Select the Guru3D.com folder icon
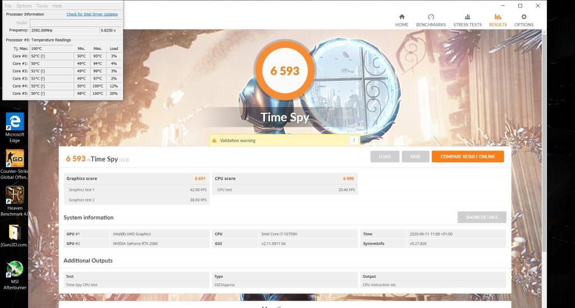575x308 pixels. [15, 232]
